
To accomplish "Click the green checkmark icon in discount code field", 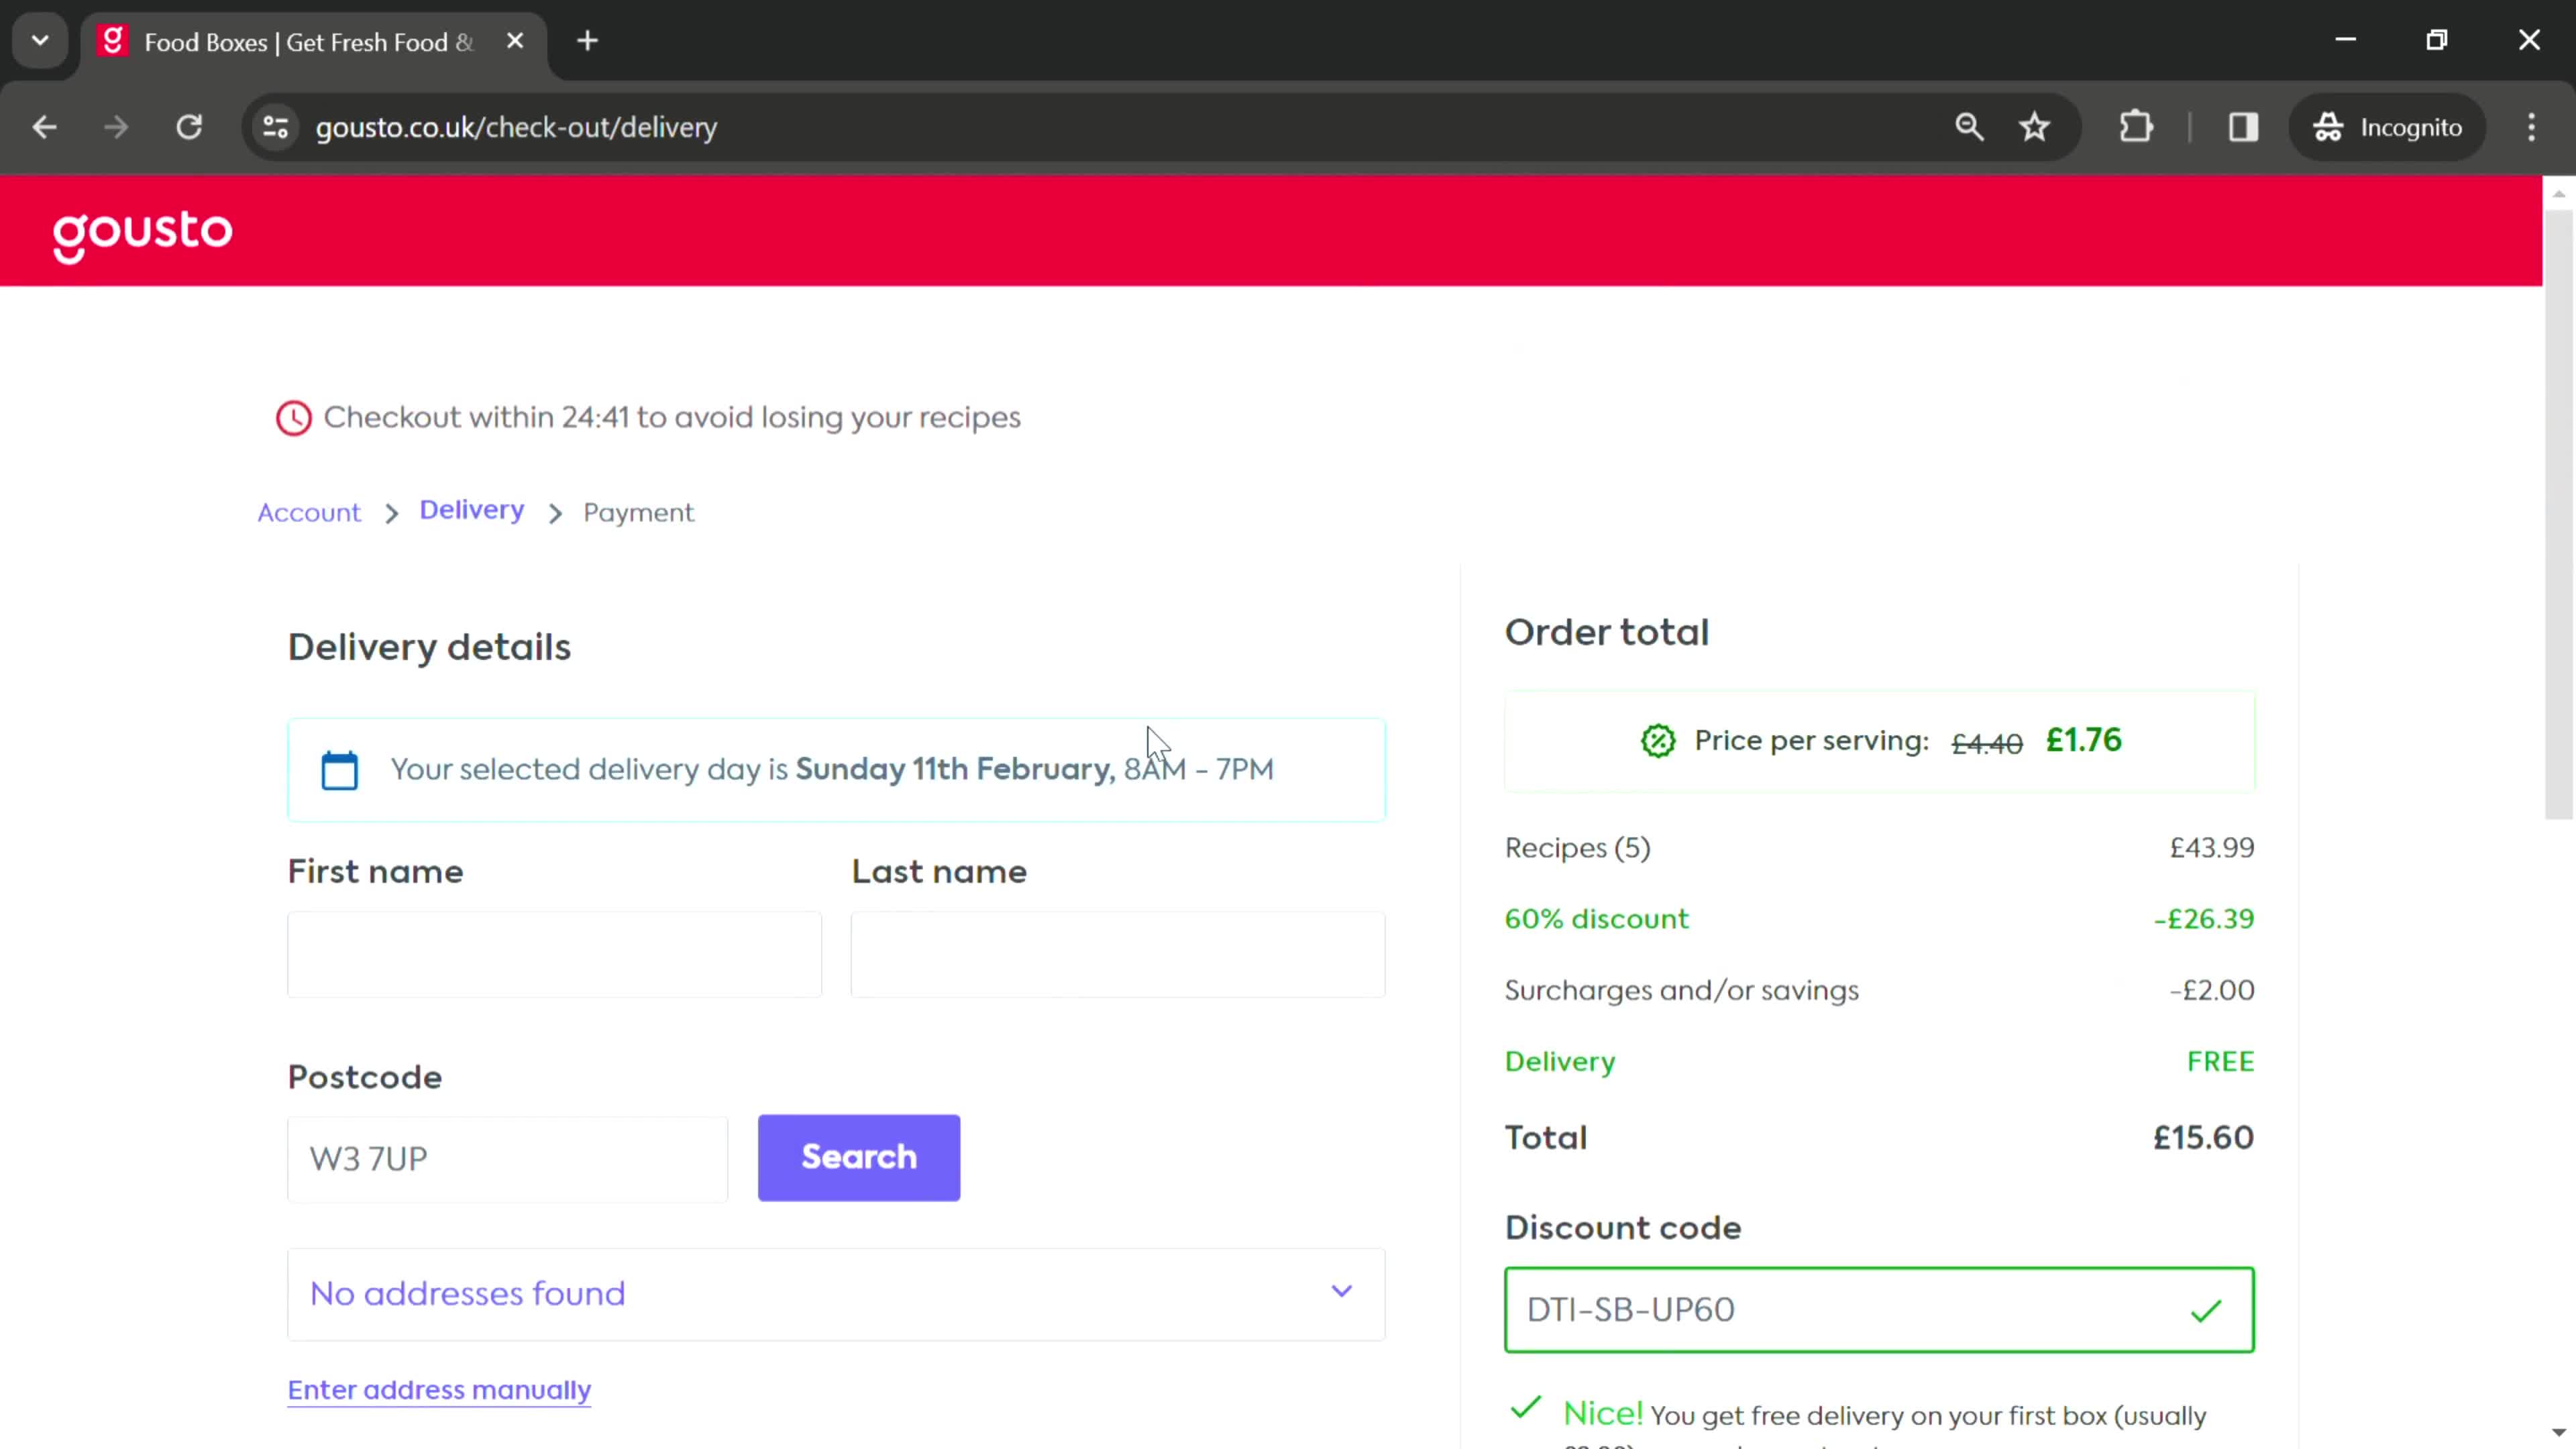I will tap(2210, 1311).
